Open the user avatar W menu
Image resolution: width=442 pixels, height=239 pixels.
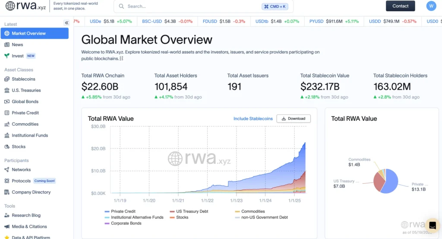431,6
